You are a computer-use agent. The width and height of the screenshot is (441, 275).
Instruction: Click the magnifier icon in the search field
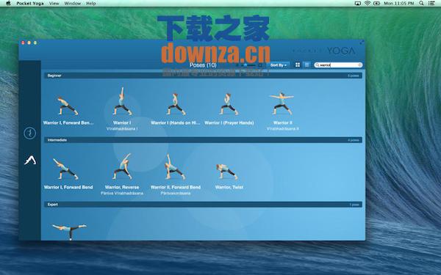pyautogui.click(x=317, y=65)
